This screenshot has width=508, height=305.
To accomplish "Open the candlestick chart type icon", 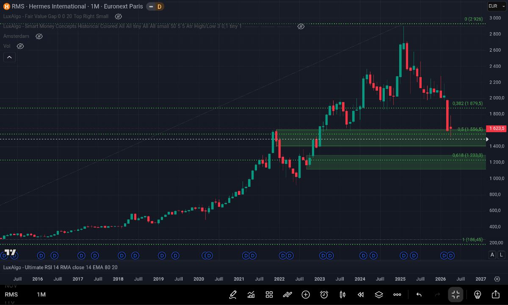I will (x=342, y=294).
